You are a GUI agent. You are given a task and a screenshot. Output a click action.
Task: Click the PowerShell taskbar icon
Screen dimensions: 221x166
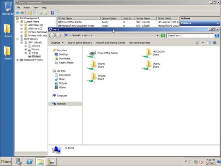point(29,162)
